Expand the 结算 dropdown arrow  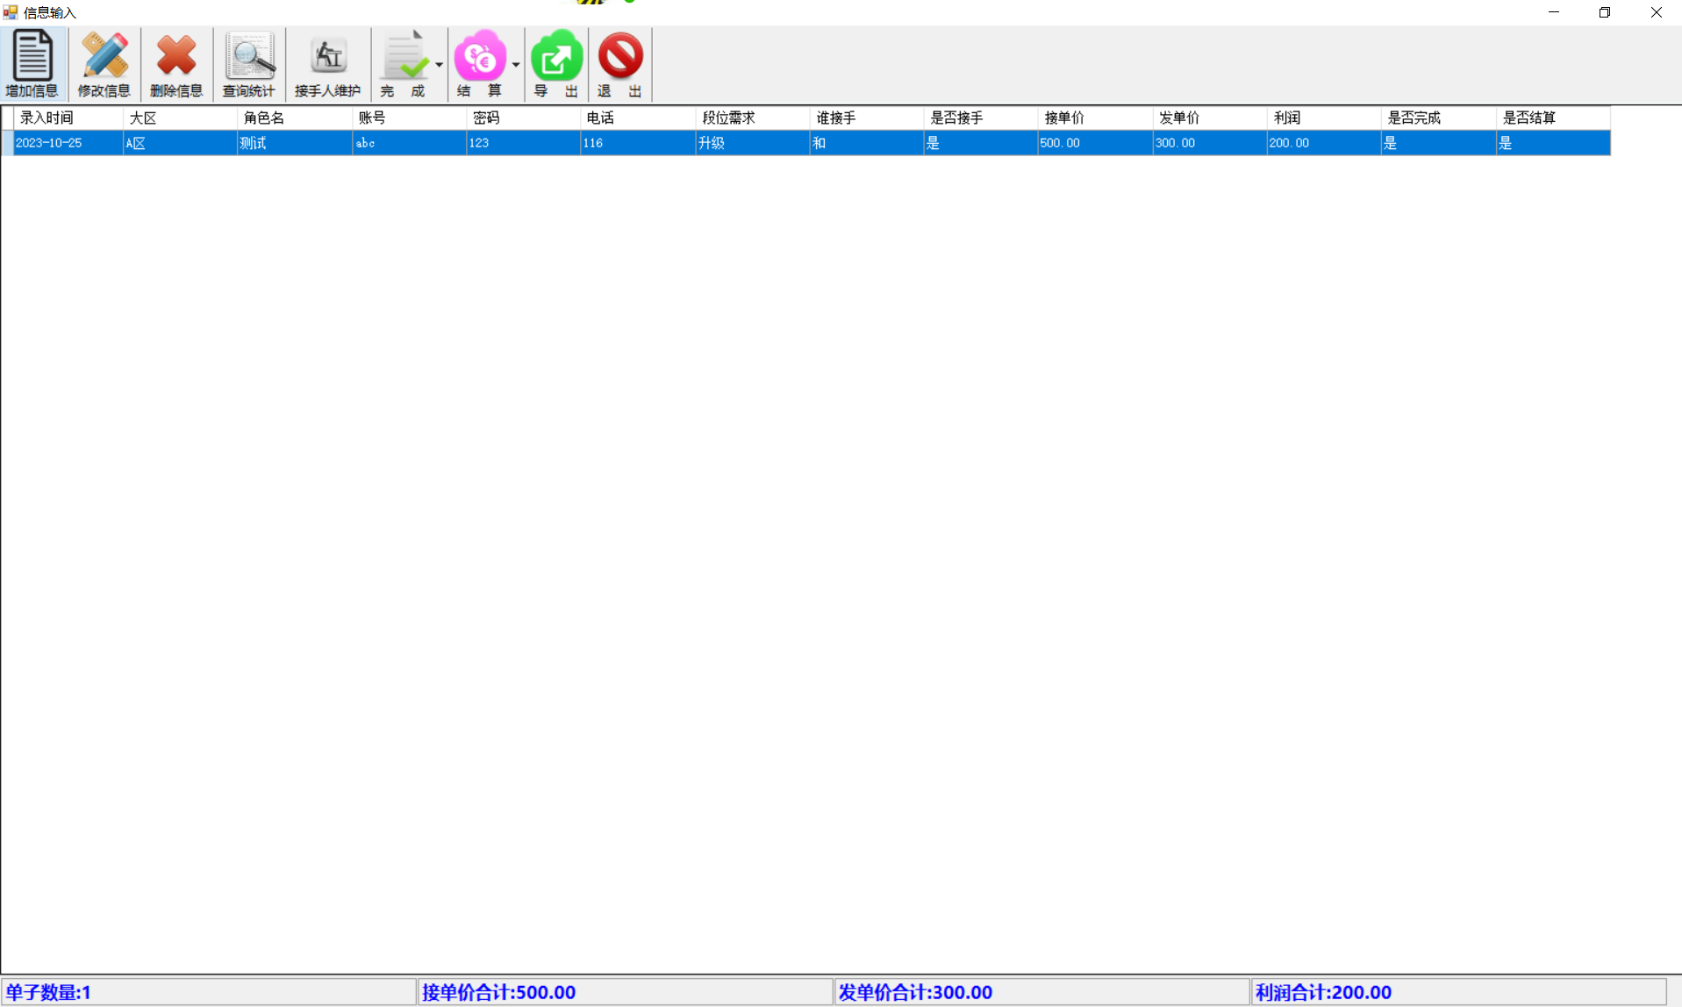tap(516, 64)
